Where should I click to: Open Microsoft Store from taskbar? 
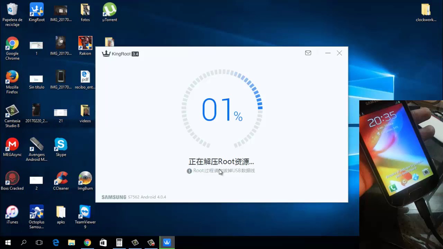(x=103, y=243)
